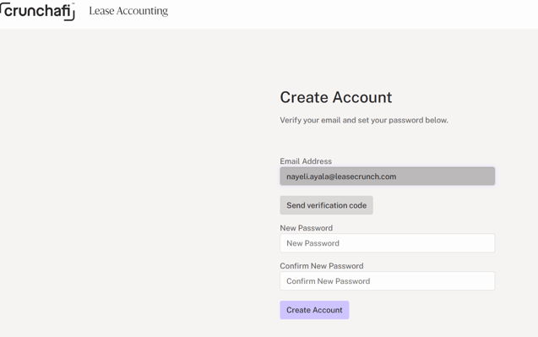
Task: Click 'New Password' placeholder text in first password box
Action: (x=312, y=243)
